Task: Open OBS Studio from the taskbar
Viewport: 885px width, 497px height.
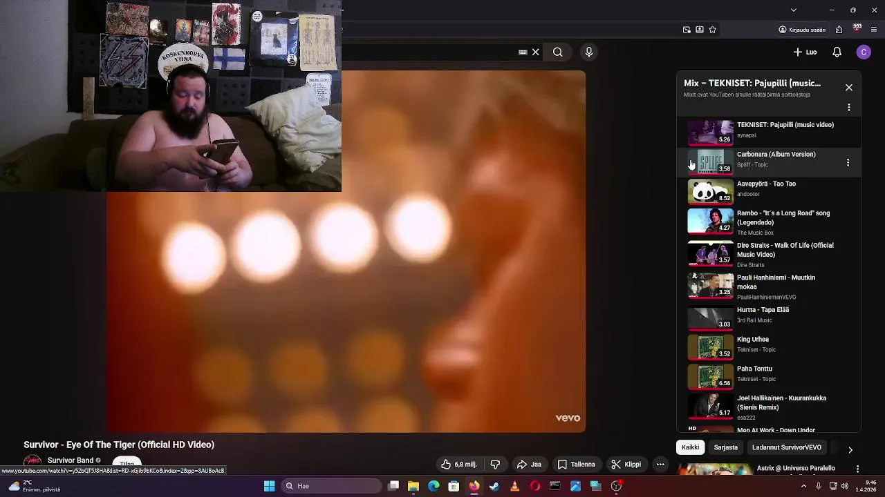Action: pyautogui.click(x=616, y=486)
